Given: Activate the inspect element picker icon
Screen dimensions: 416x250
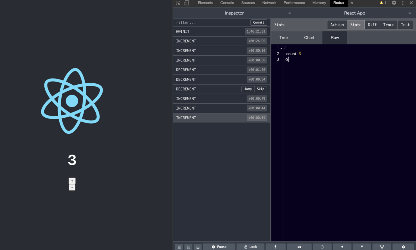Looking at the screenshot, I should point(178,3).
